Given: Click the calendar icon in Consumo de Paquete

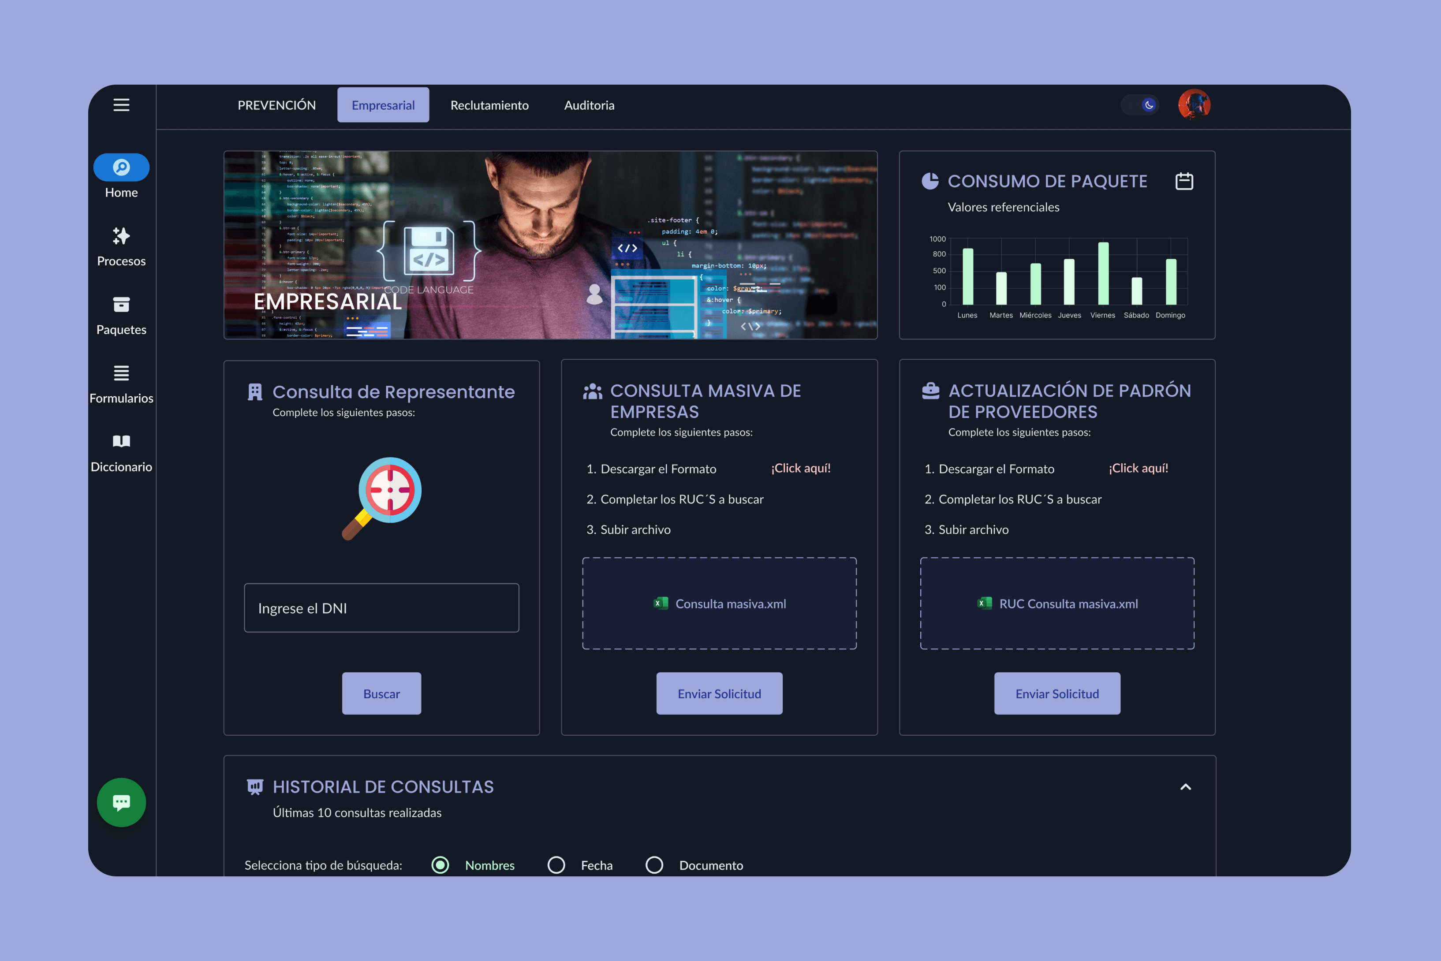Looking at the screenshot, I should click(x=1183, y=182).
